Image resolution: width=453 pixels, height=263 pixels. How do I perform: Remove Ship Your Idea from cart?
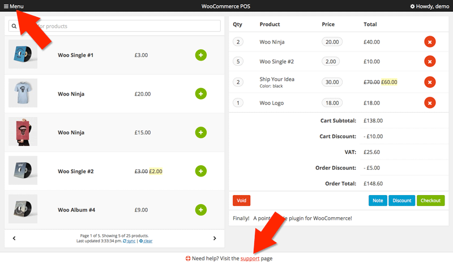(x=430, y=82)
